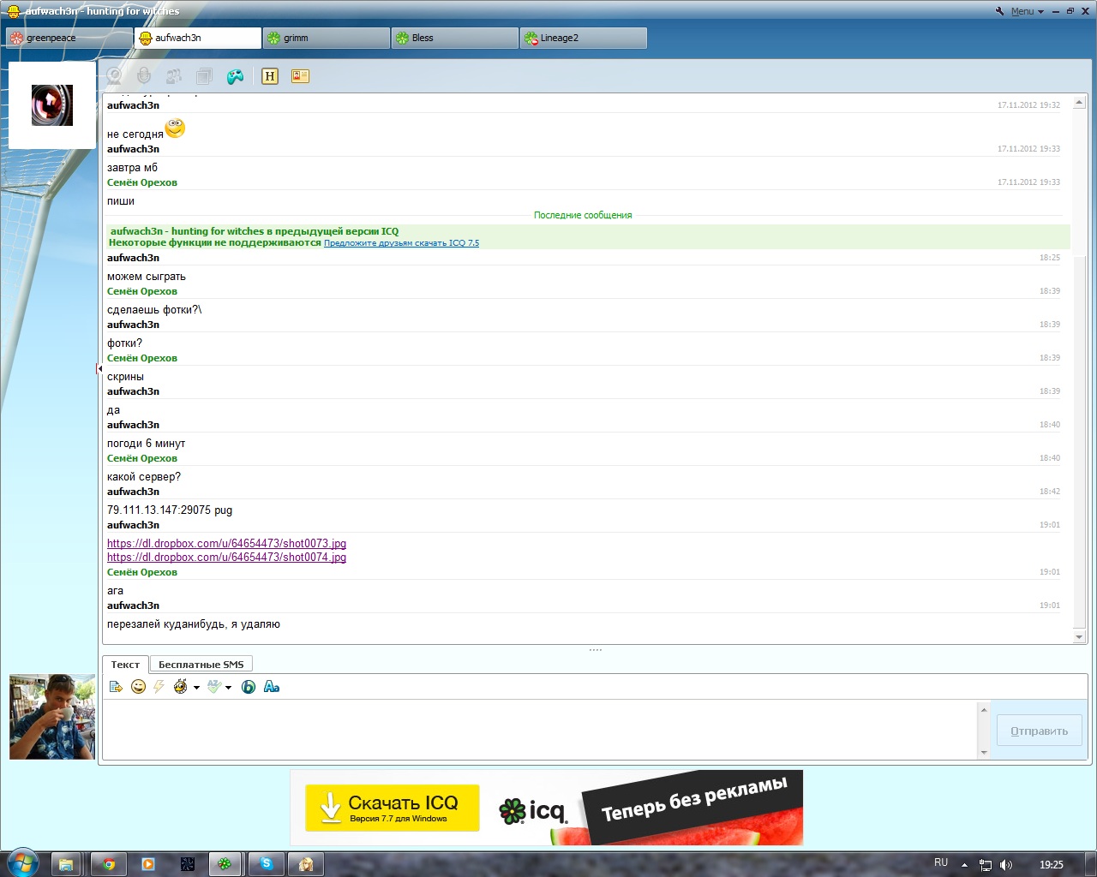The height and width of the screenshot is (877, 1097).
Task: Expand the spell check dropdown arrow
Action: tap(228, 688)
